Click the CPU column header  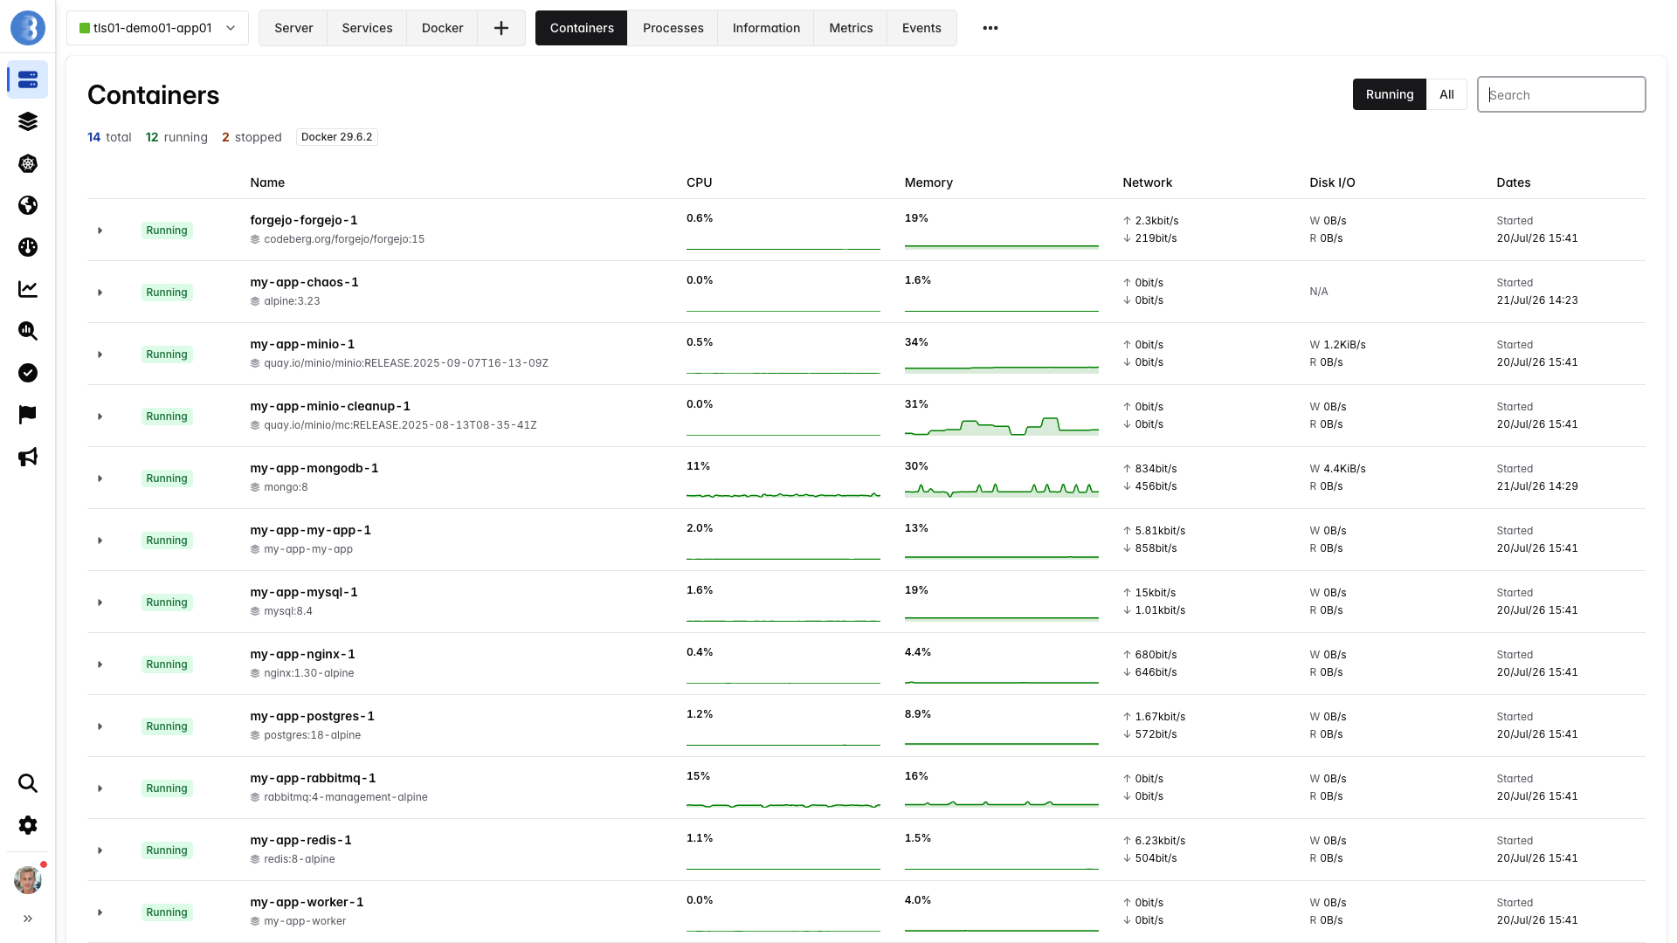699,182
